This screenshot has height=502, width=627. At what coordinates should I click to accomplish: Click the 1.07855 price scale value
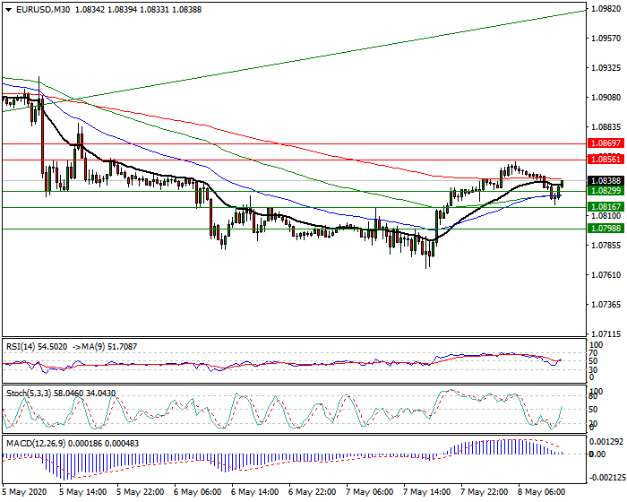tap(606, 246)
